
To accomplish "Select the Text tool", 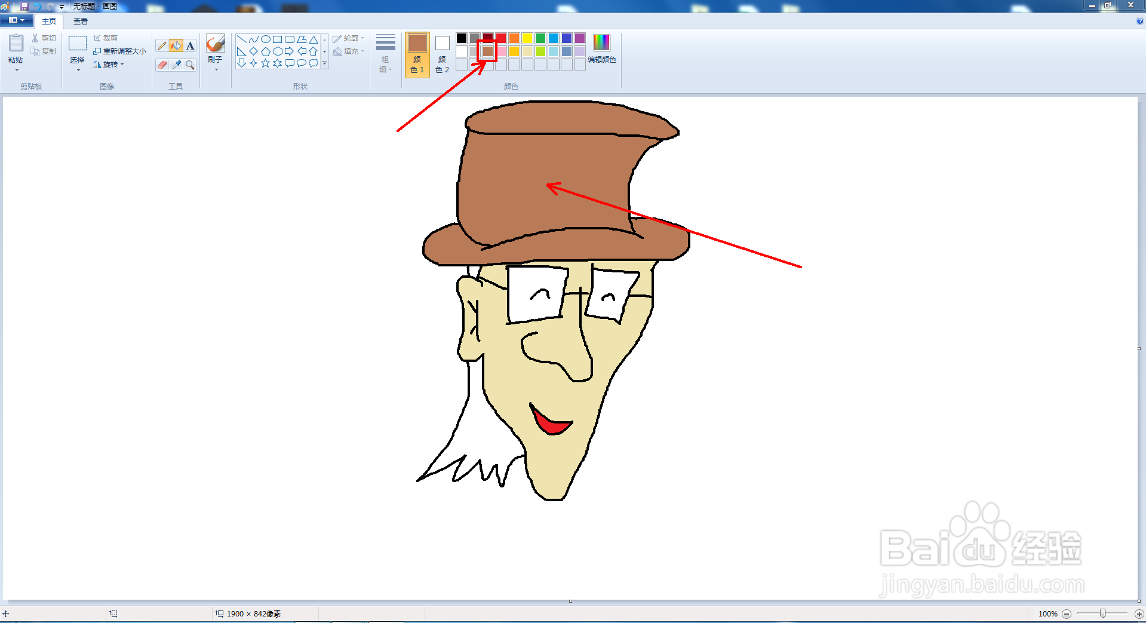I will [190, 46].
